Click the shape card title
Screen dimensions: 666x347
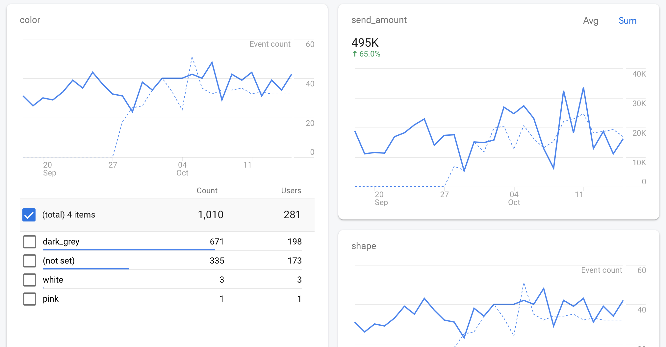click(x=364, y=246)
